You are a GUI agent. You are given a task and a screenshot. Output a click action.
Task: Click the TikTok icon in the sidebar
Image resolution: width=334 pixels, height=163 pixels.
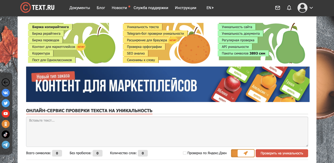pos(6,134)
